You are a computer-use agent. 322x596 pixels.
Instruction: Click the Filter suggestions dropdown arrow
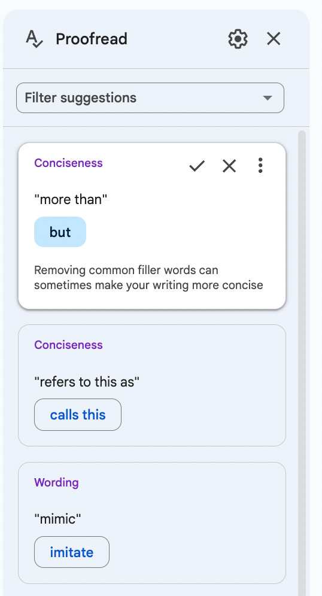pyautogui.click(x=268, y=98)
